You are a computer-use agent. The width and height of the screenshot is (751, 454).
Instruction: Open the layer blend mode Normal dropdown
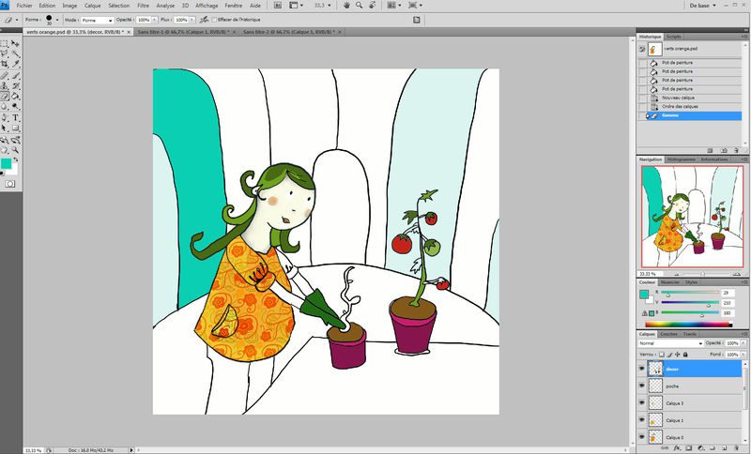pyautogui.click(x=670, y=343)
